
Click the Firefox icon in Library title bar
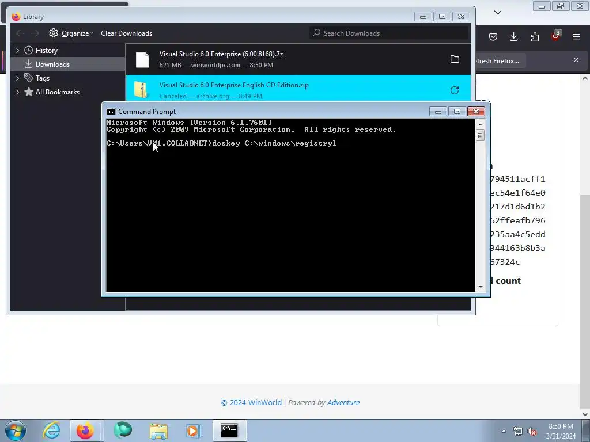coord(16,17)
